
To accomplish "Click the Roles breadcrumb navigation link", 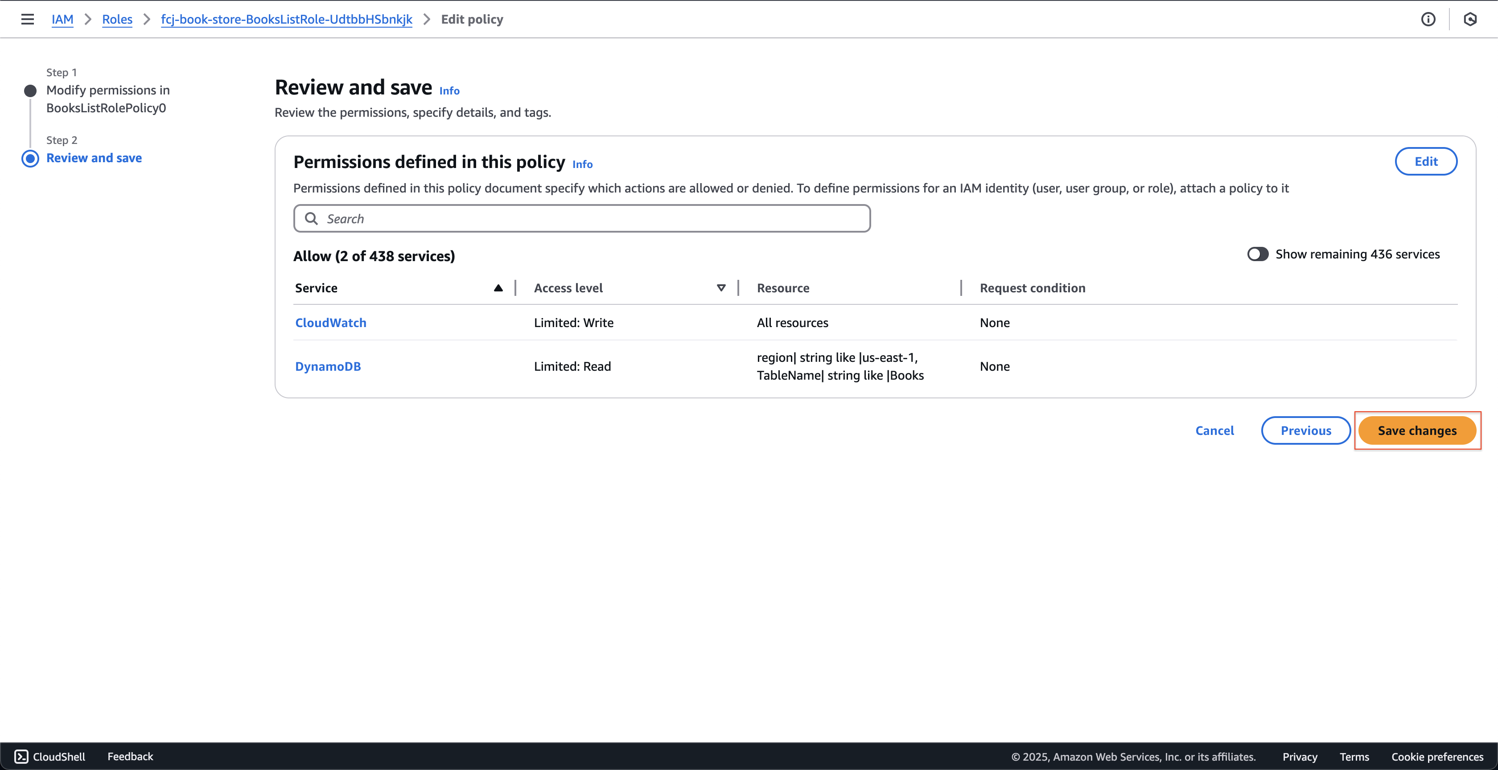I will (118, 19).
